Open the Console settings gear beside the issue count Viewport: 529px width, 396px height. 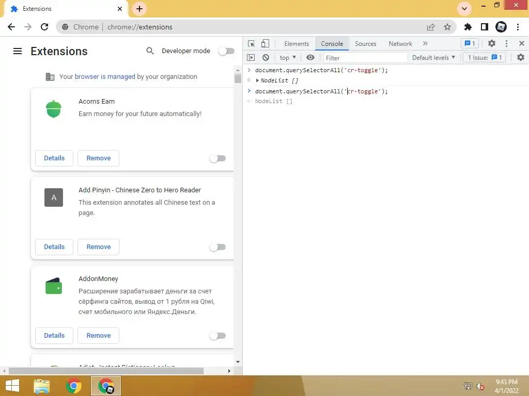tap(521, 58)
